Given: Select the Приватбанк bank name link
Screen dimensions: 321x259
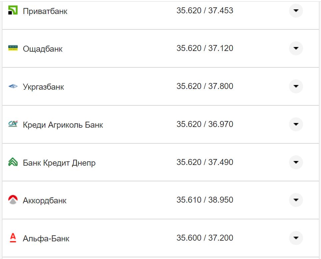Looking at the screenshot, I should click(x=45, y=11).
